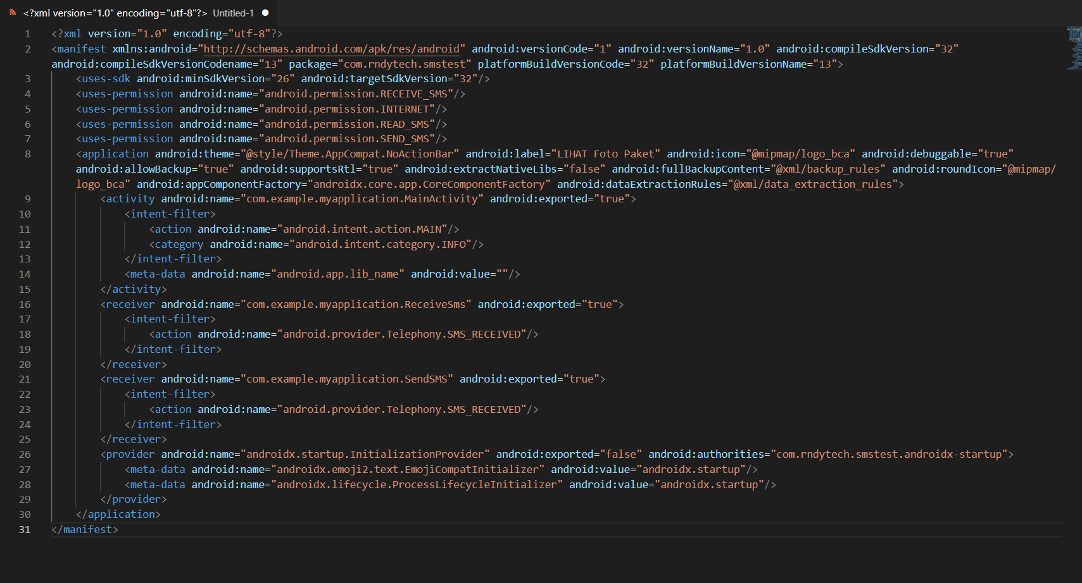Click the "LIHAT Foto Paket" label value

(606, 154)
